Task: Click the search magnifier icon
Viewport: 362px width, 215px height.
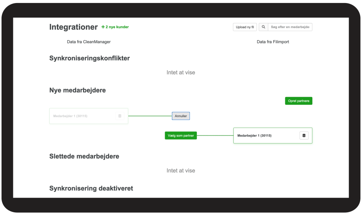Action: click(x=263, y=27)
